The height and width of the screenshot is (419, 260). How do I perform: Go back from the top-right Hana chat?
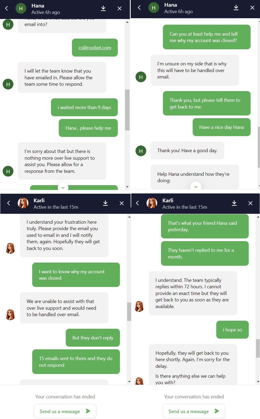pos(139,8)
